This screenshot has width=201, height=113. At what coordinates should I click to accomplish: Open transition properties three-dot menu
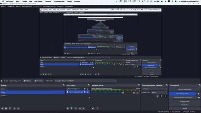click(166, 96)
